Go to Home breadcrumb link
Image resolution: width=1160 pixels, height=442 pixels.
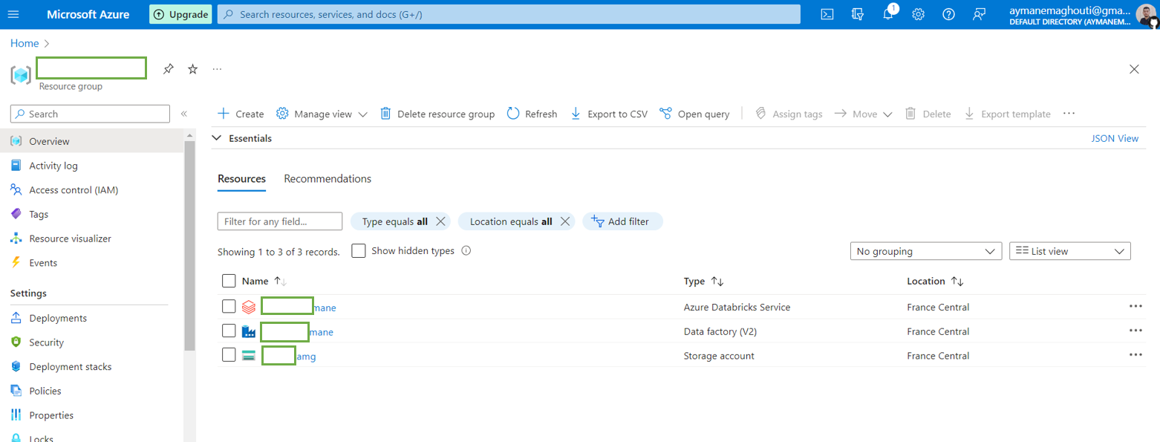pos(25,43)
